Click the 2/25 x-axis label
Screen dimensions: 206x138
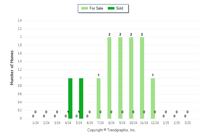pos(177,123)
